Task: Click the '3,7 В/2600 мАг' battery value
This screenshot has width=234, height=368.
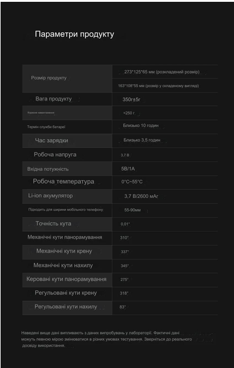Action: (141, 196)
